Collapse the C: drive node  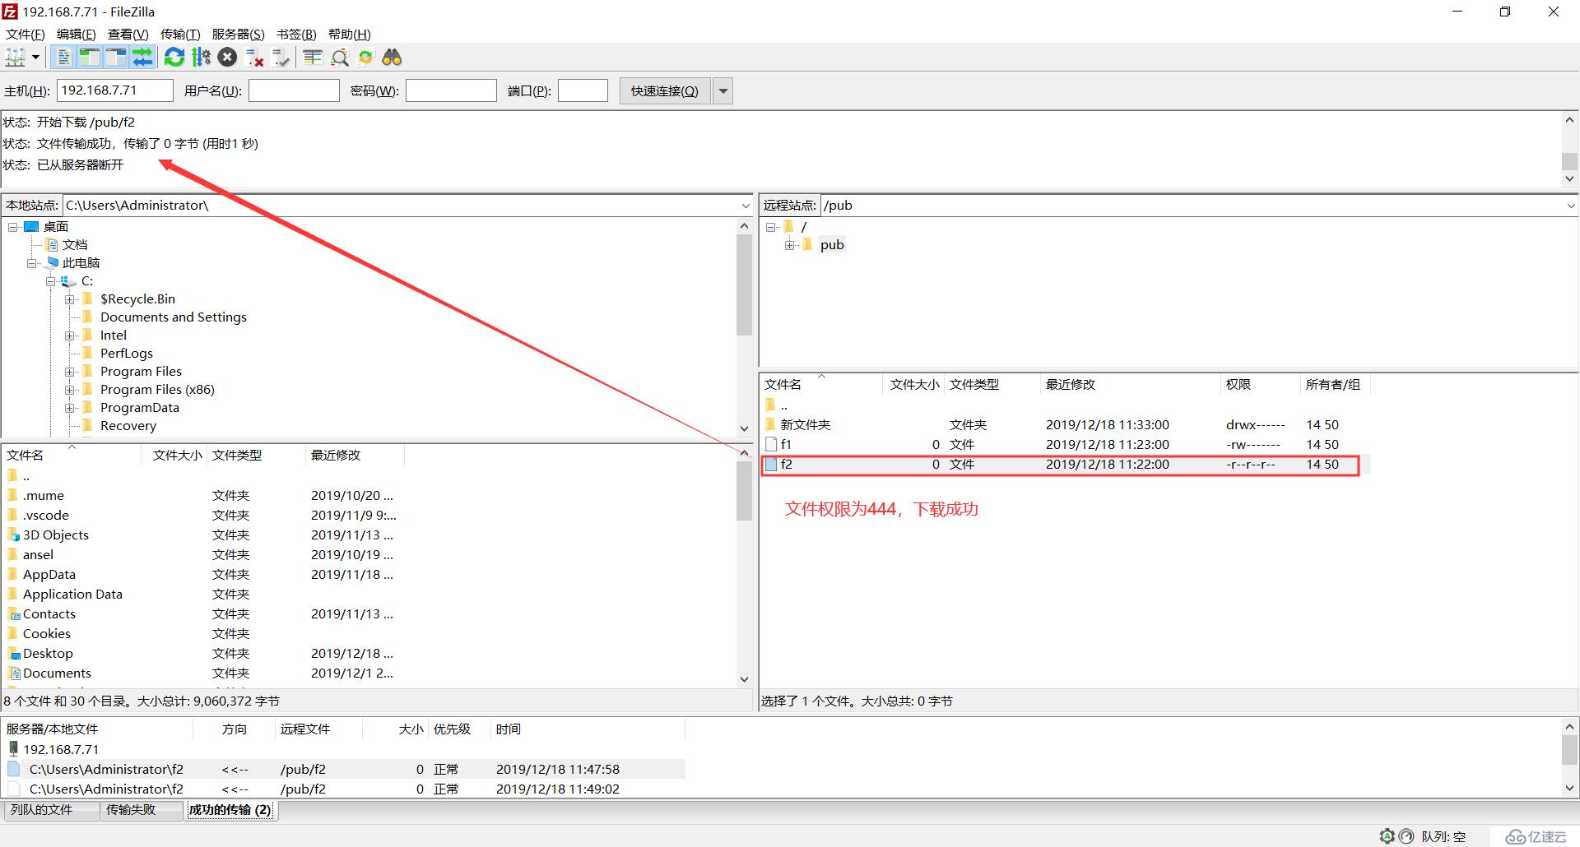click(x=51, y=281)
